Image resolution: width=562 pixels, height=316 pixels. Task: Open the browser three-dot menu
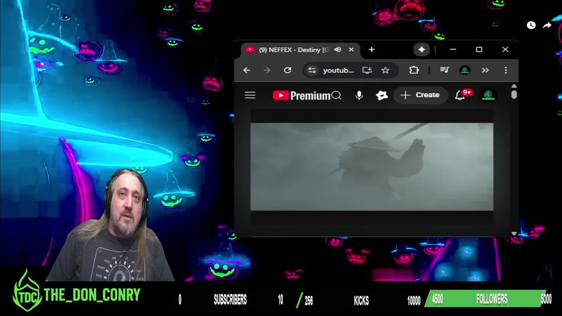coord(506,70)
